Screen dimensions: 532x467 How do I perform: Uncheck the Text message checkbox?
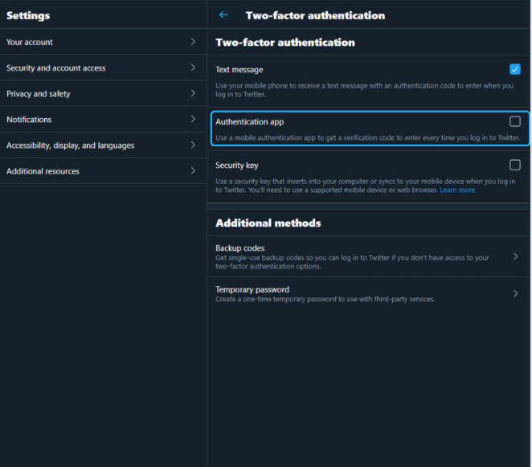[514, 69]
